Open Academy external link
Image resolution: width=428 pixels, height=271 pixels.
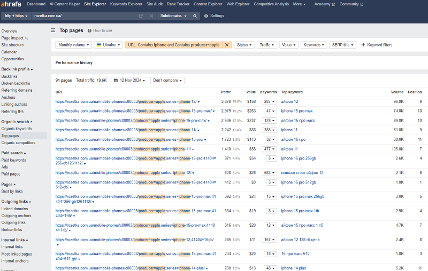325,4
